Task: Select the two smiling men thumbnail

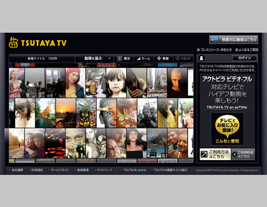Action: (177, 143)
